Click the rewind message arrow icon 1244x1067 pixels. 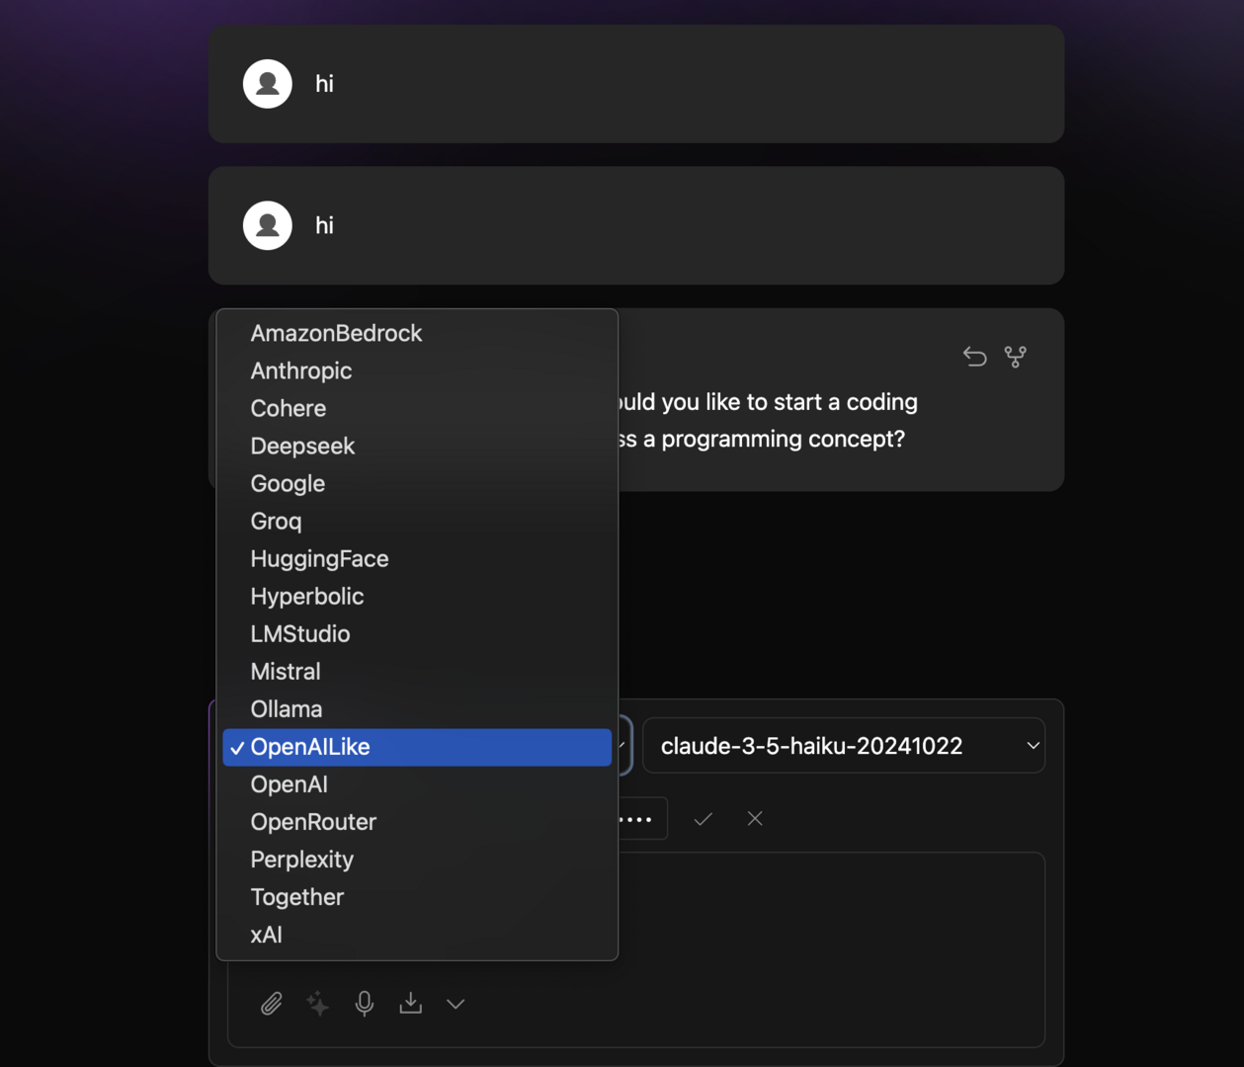974,357
